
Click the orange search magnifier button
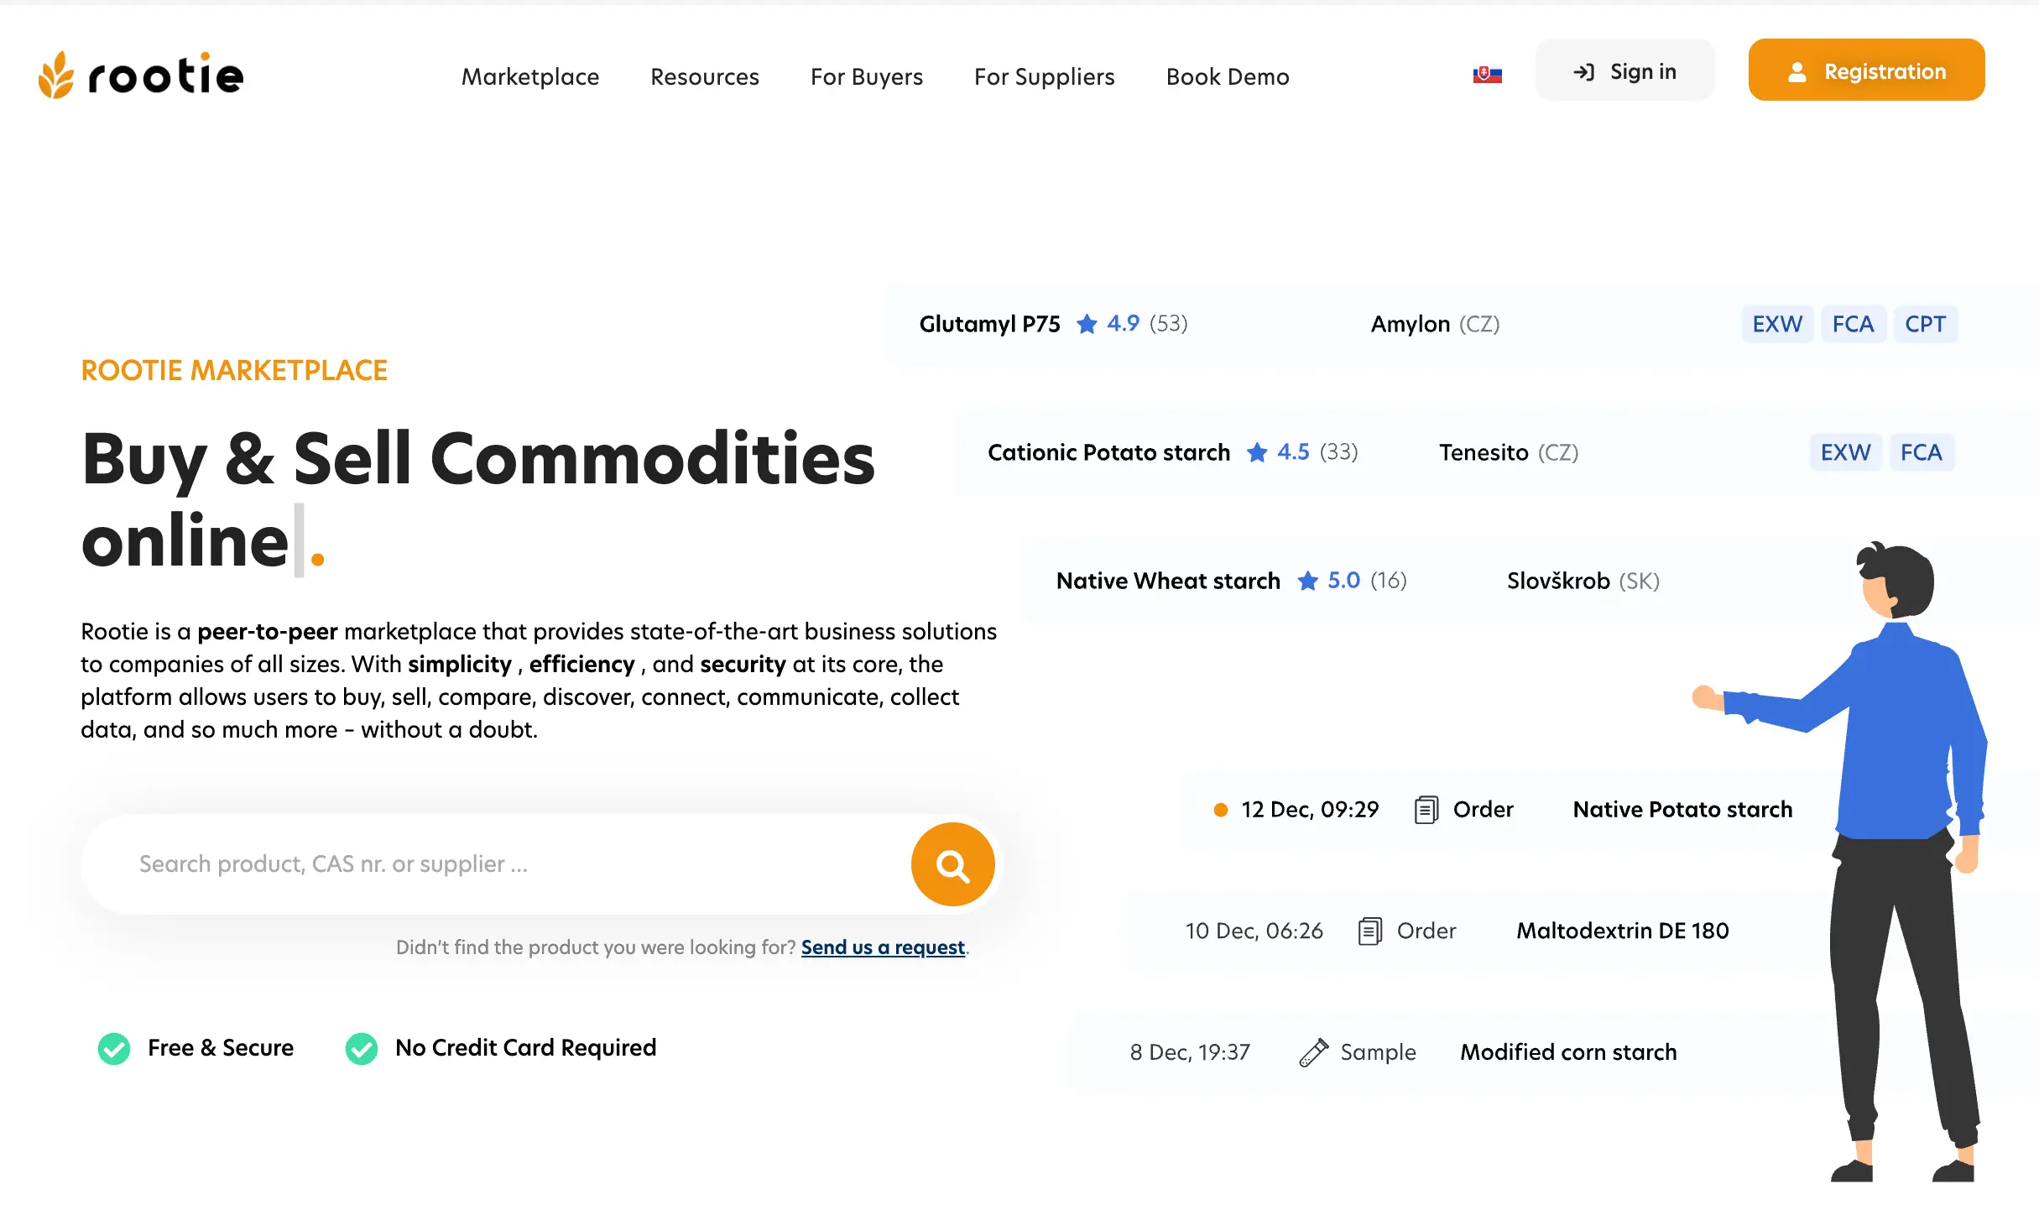pyautogui.click(x=952, y=864)
